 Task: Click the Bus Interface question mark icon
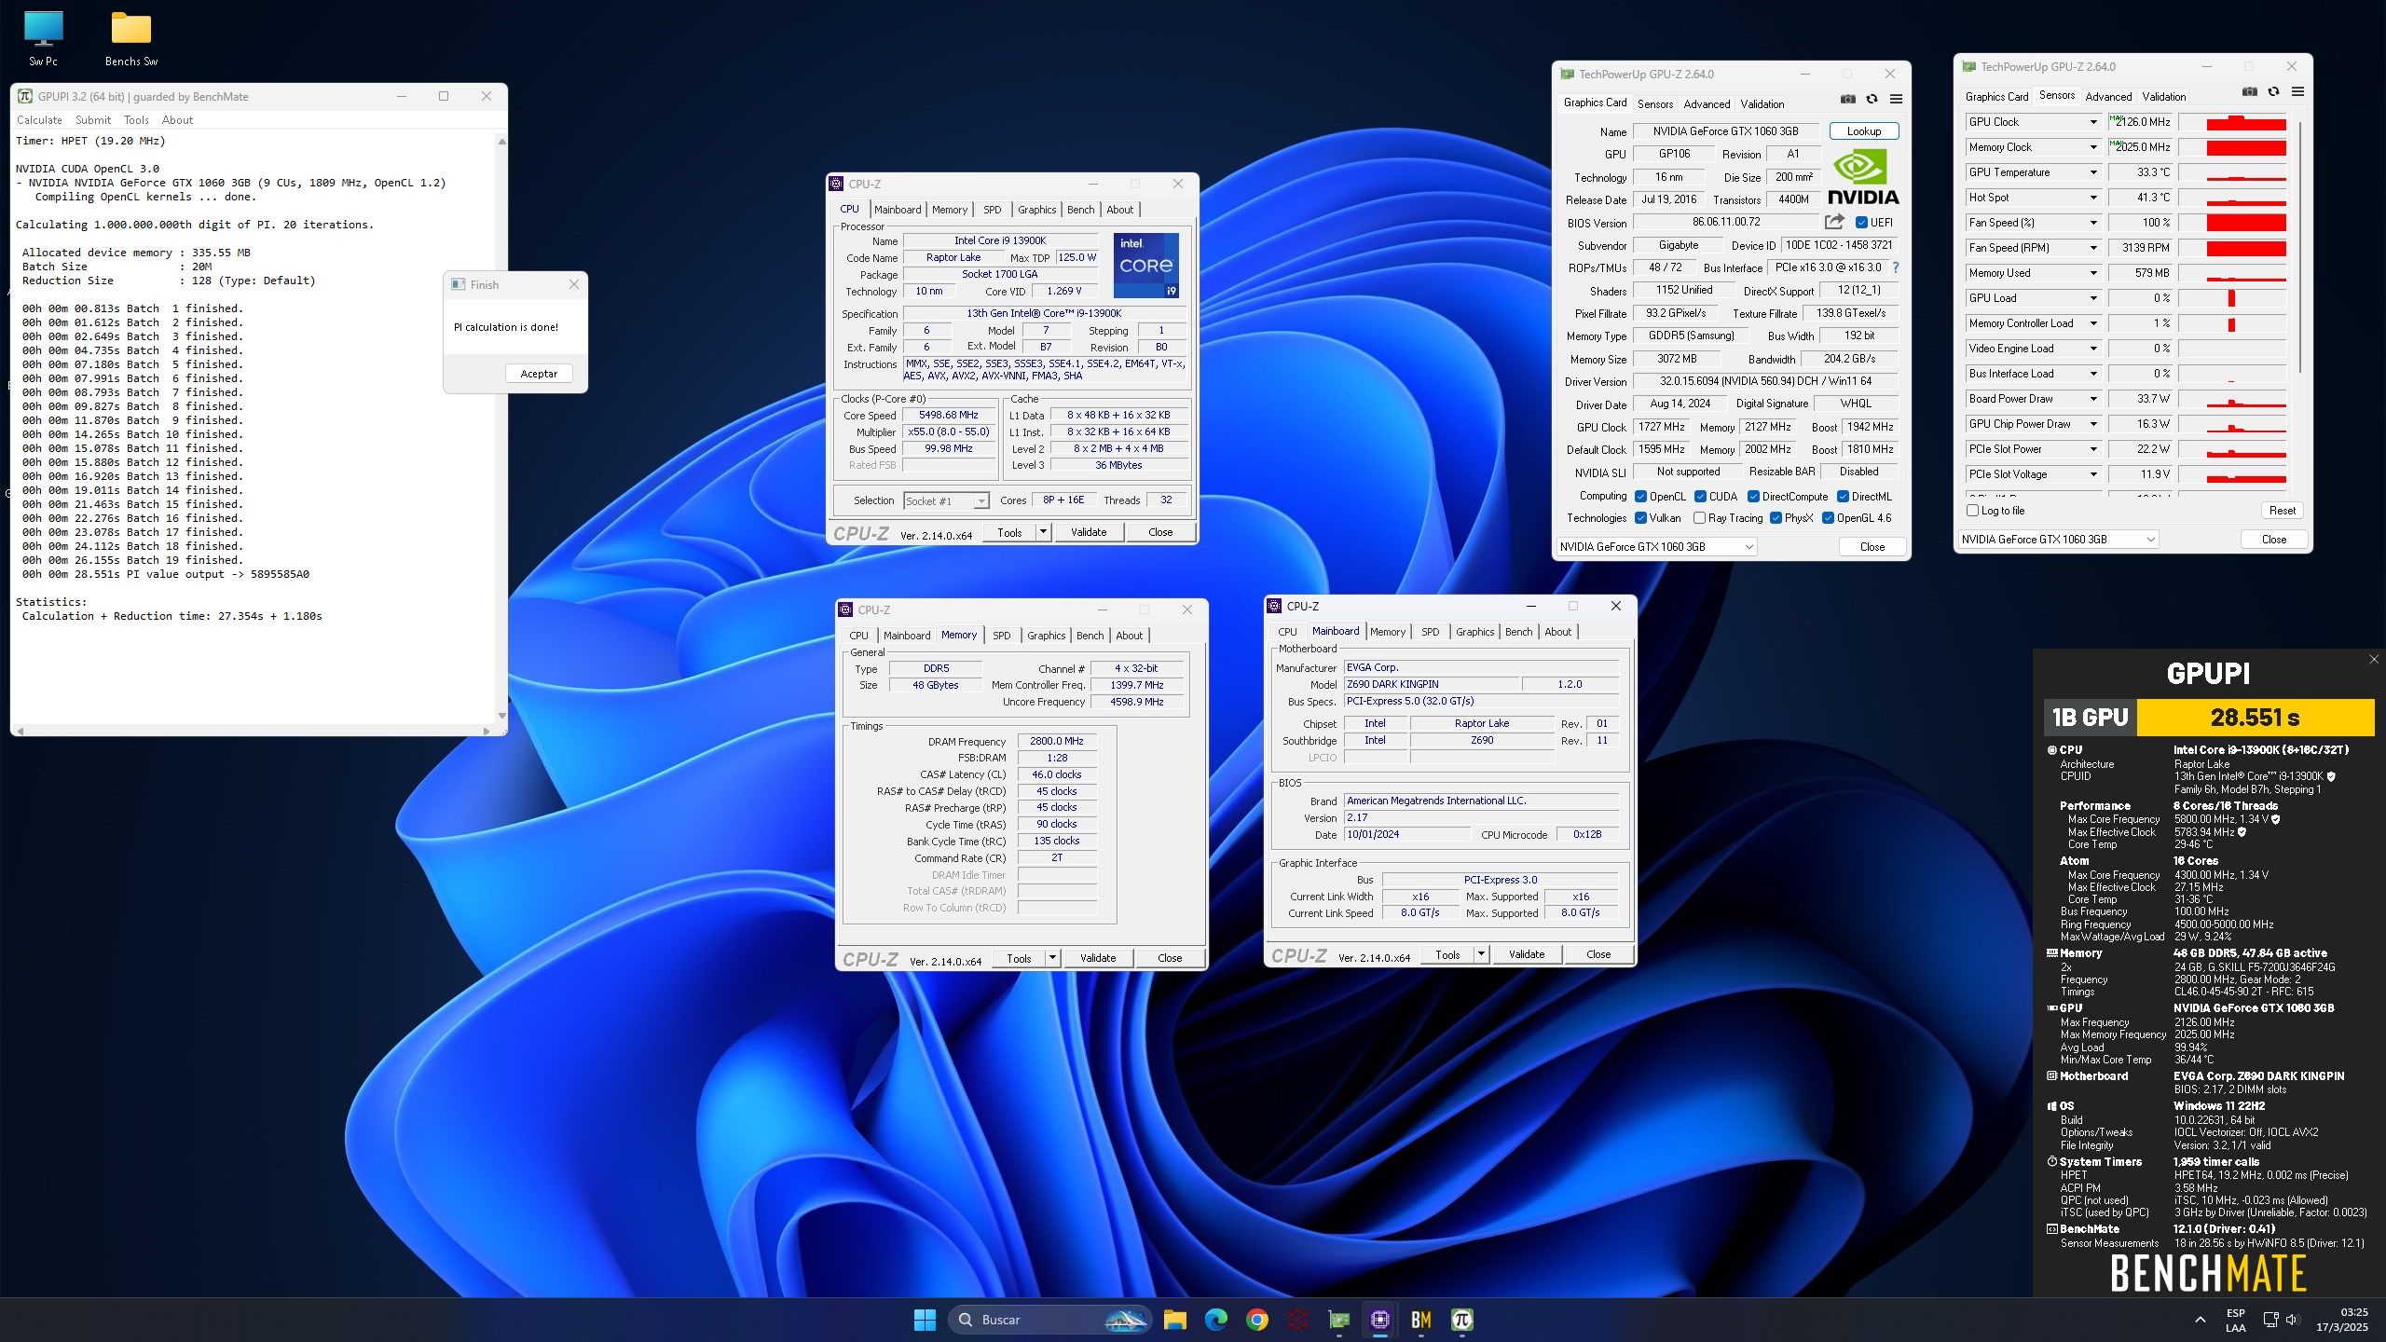pos(1895,267)
